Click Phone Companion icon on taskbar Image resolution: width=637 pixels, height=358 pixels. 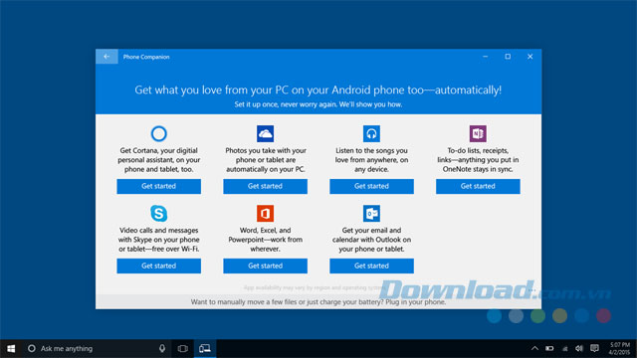pyautogui.click(x=205, y=349)
